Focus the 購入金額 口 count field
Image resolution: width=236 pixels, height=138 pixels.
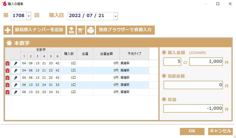pyautogui.click(x=172, y=62)
